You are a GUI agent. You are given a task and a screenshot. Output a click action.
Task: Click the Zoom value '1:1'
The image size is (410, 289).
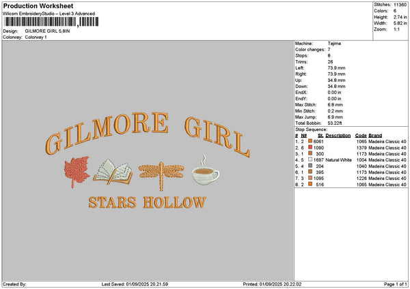[x=396, y=29]
